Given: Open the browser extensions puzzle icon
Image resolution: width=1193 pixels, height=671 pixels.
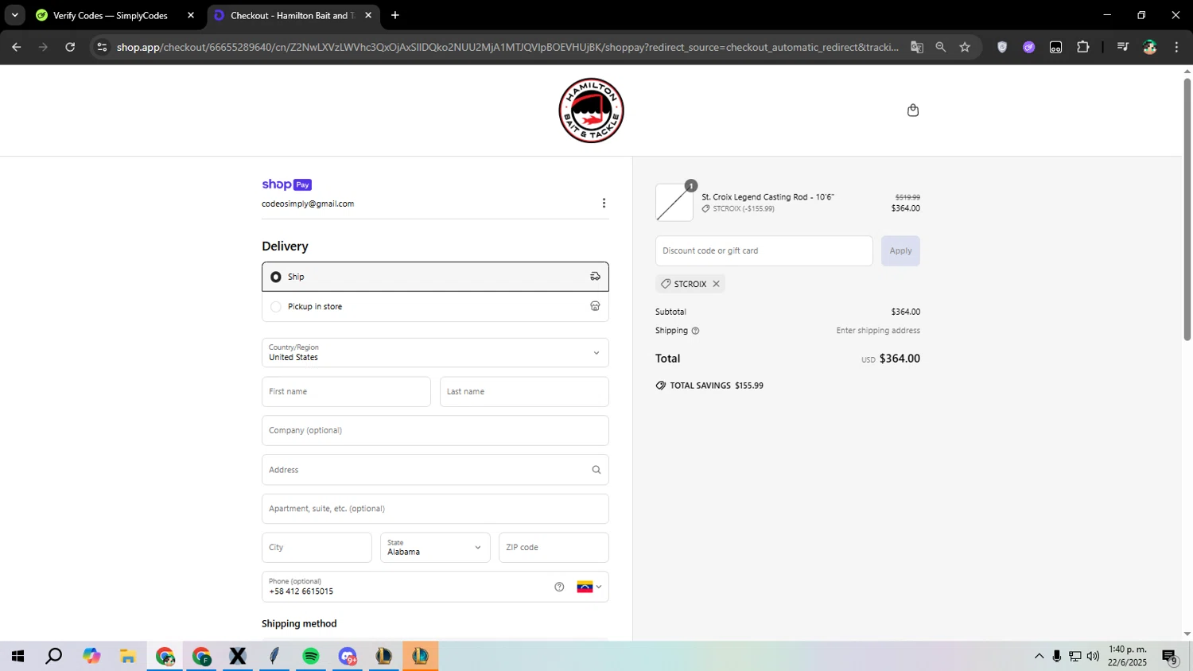Looking at the screenshot, I should click(1082, 47).
